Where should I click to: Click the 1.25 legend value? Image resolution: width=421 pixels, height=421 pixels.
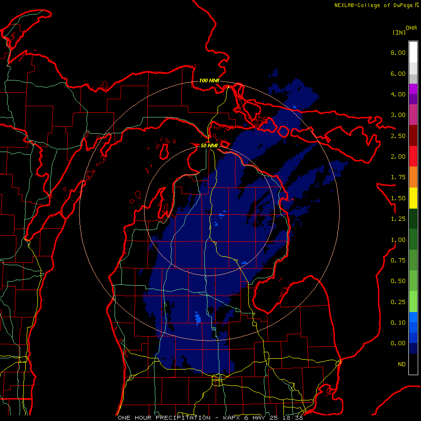398,219
